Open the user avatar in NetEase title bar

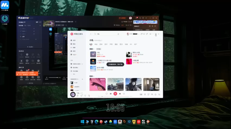[x=128, y=34]
